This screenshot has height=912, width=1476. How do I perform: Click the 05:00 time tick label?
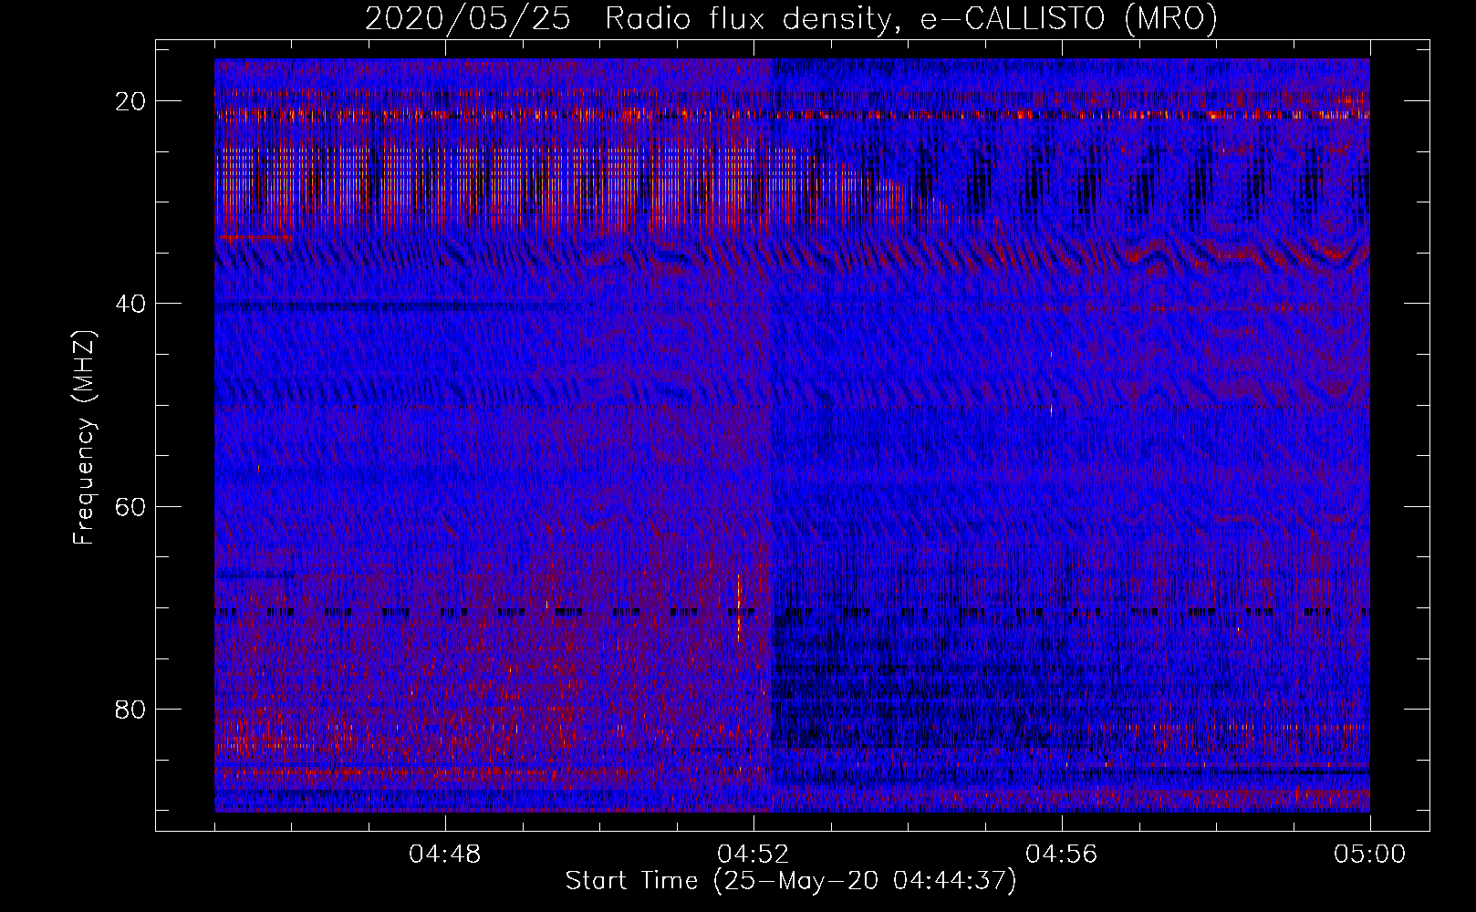click(1370, 855)
